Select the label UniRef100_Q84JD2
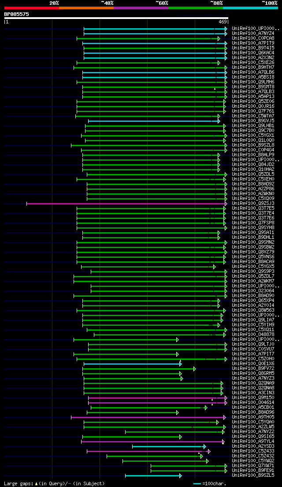Screen dimensions: 282x487 point(253,165)
